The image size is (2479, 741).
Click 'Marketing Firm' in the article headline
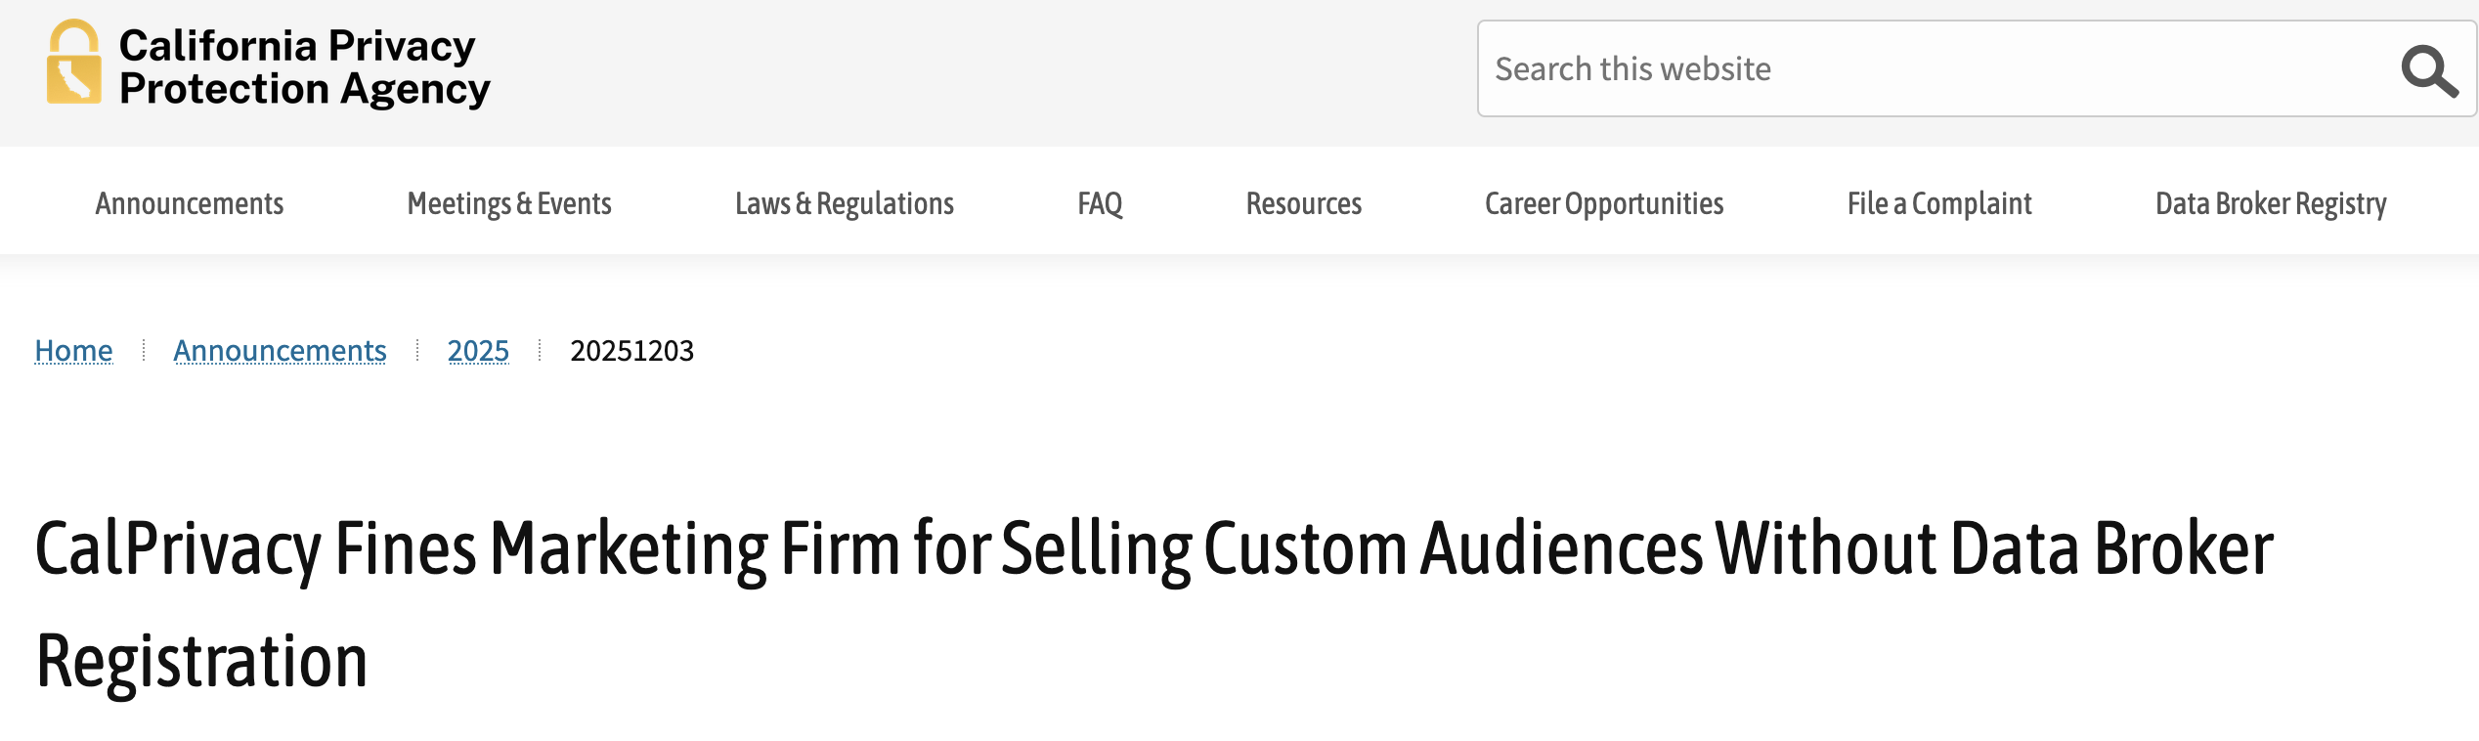694,548
